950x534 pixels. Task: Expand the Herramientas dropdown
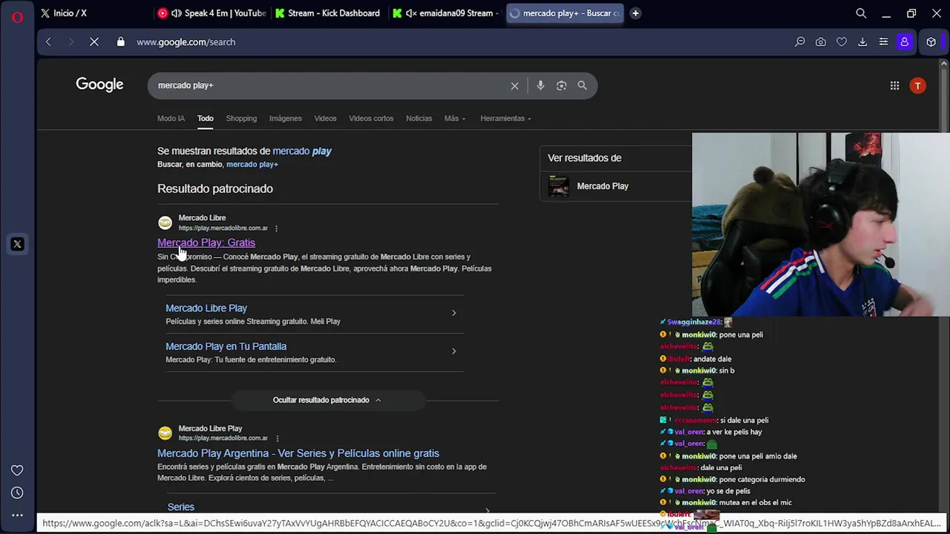pyautogui.click(x=505, y=119)
